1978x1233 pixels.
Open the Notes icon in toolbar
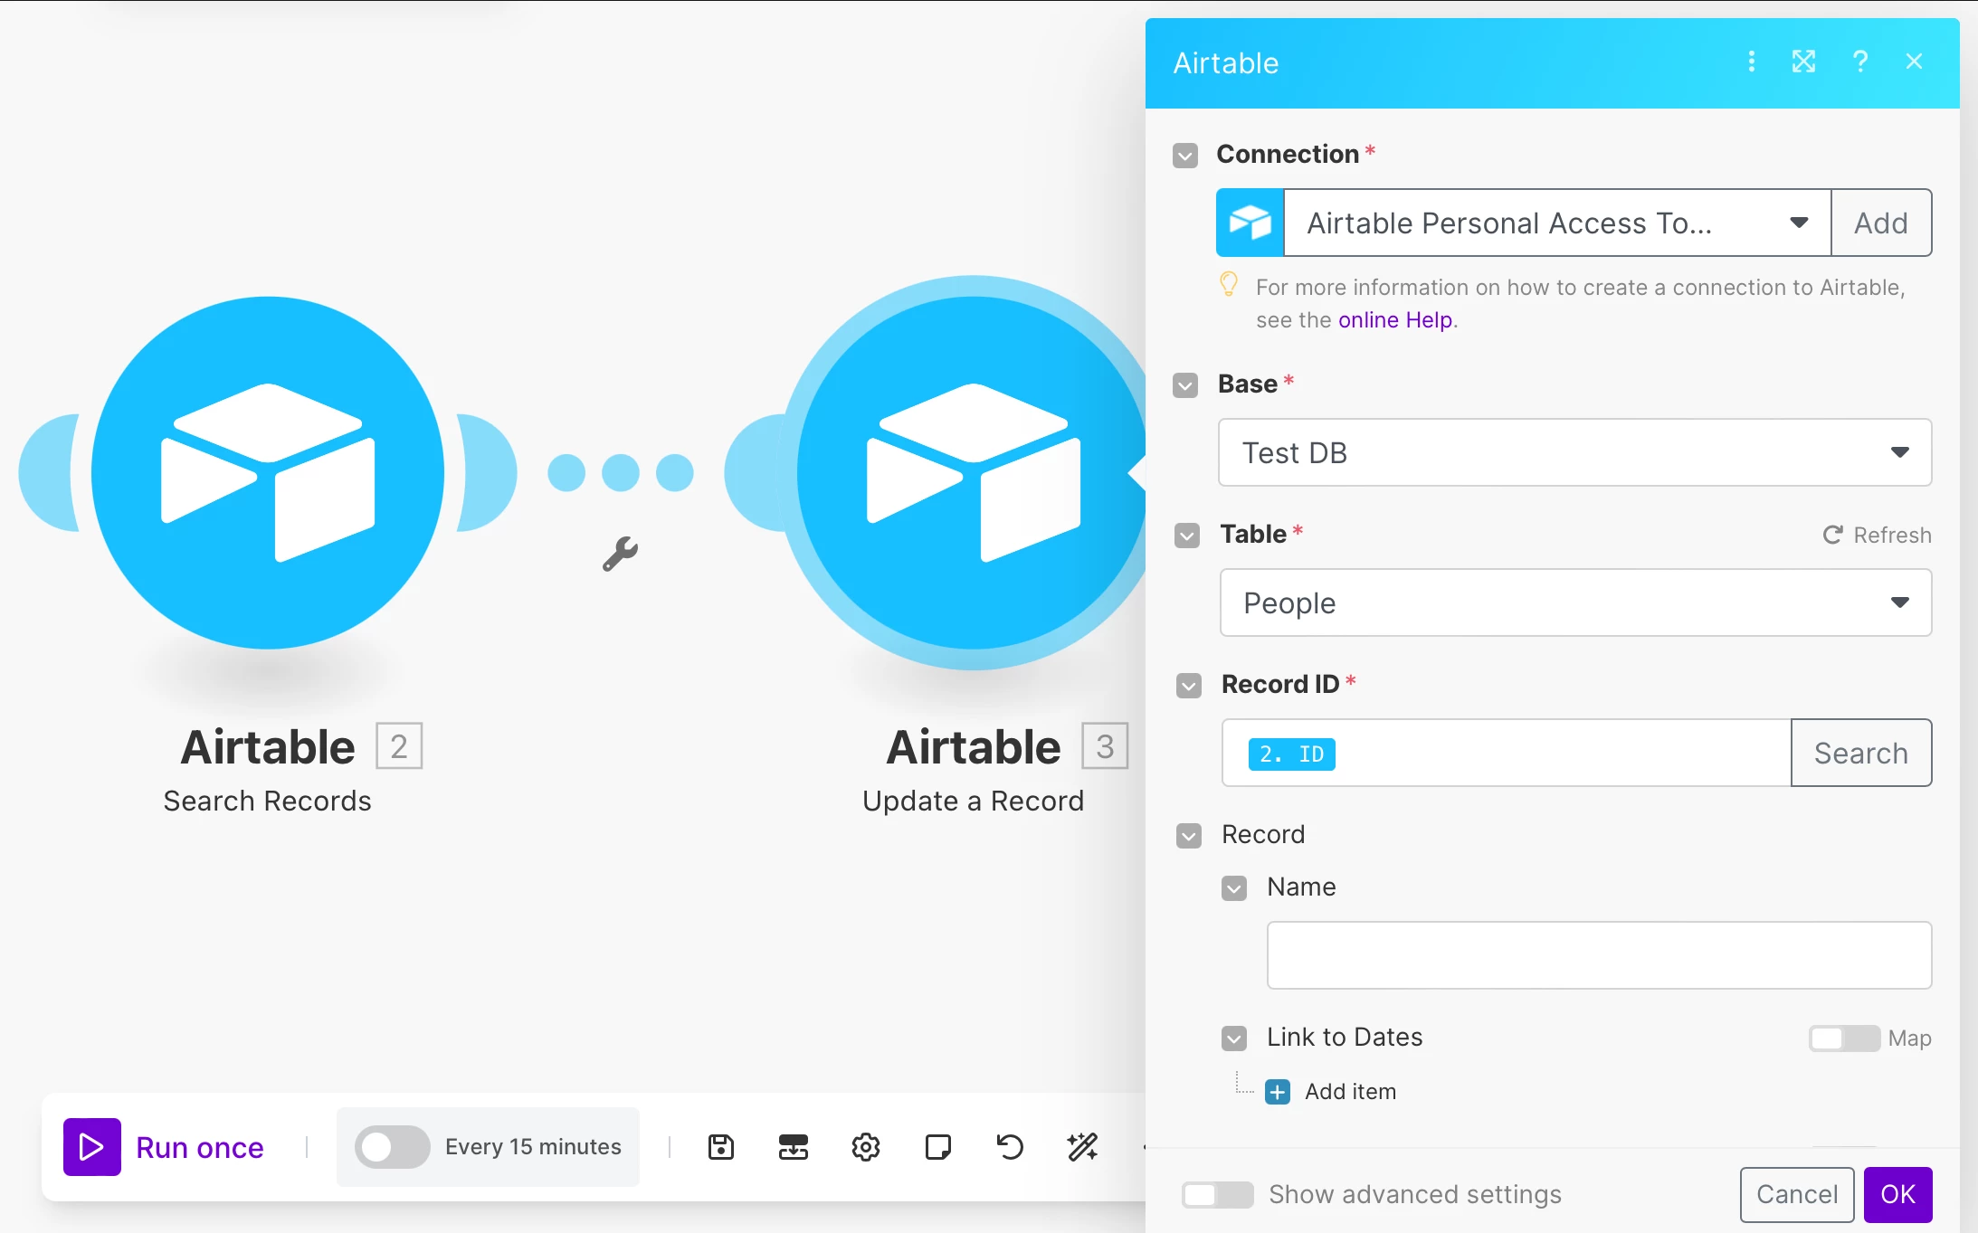pyautogui.click(x=938, y=1147)
